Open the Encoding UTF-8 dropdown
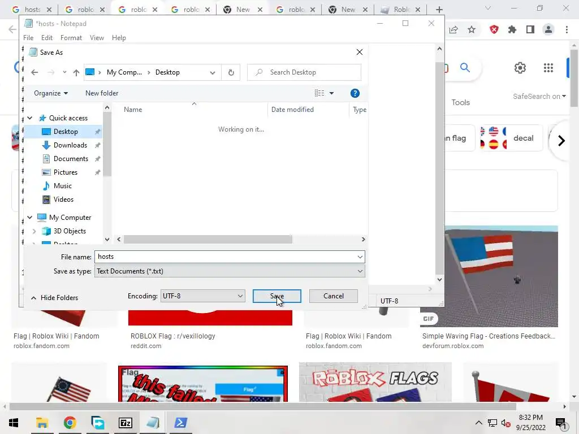 tap(203, 296)
